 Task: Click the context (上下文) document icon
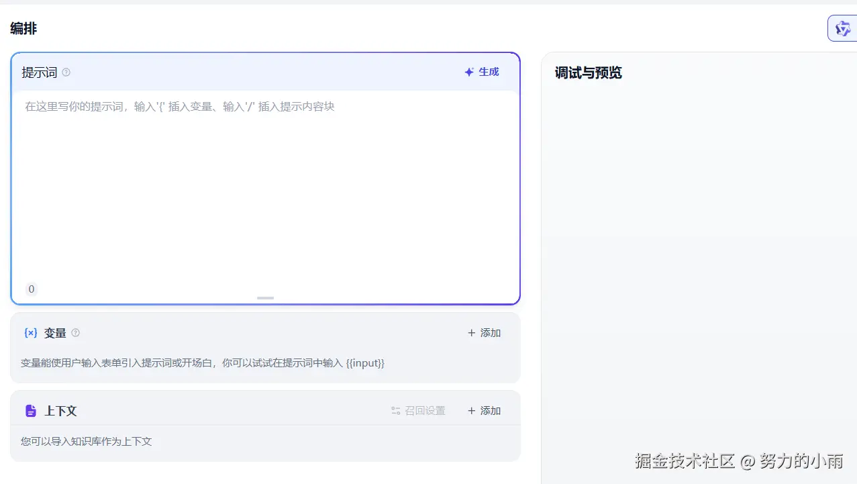[30, 411]
